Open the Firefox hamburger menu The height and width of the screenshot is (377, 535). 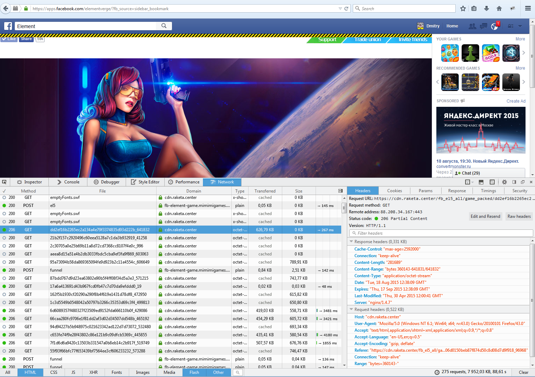pyautogui.click(x=528, y=8)
